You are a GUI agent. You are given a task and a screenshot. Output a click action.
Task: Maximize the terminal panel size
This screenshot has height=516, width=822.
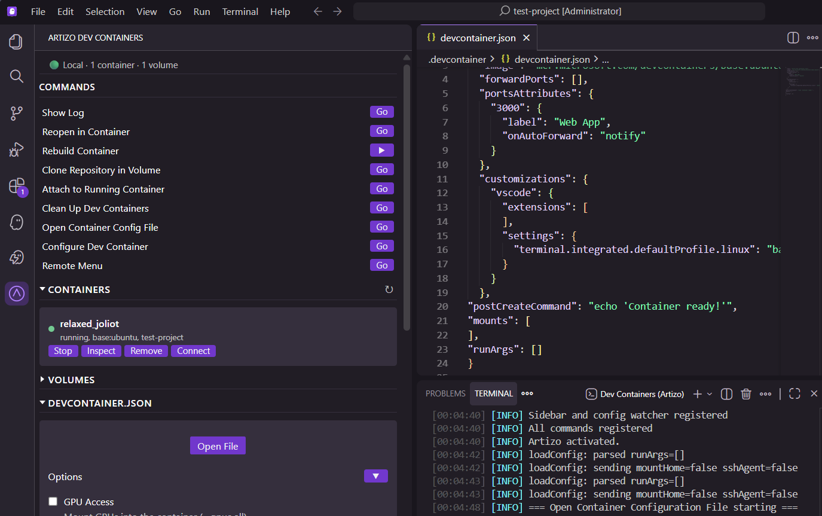coord(795,393)
